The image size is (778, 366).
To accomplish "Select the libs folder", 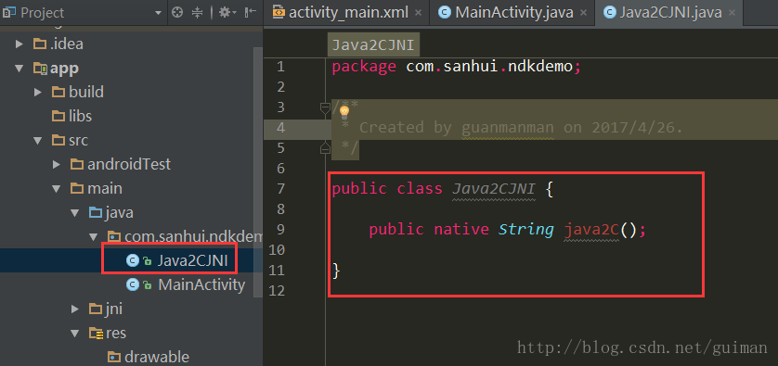I will [x=71, y=117].
